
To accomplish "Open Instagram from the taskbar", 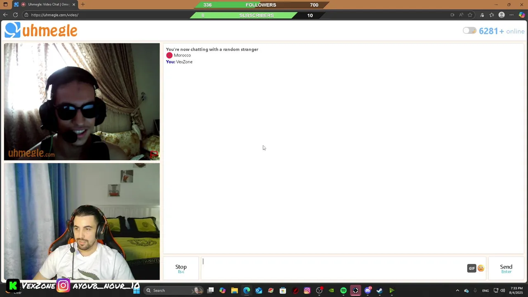I will (x=307, y=290).
